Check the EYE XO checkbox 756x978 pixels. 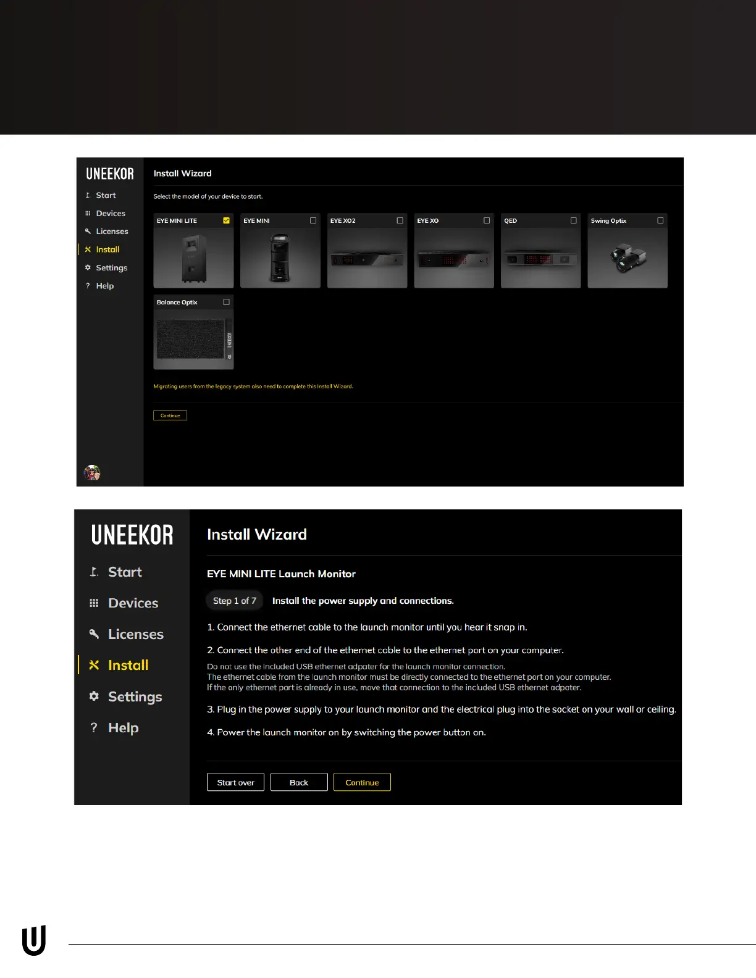(x=487, y=220)
